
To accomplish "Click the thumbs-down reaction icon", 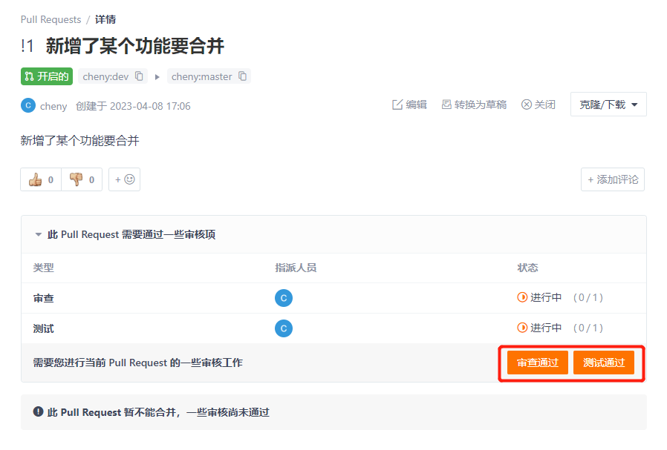I will point(77,179).
